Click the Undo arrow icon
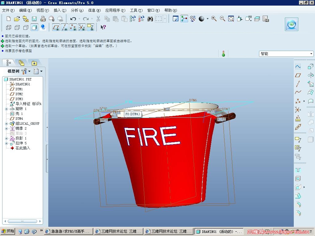This screenshot has height=236, width=315. click(73, 19)
